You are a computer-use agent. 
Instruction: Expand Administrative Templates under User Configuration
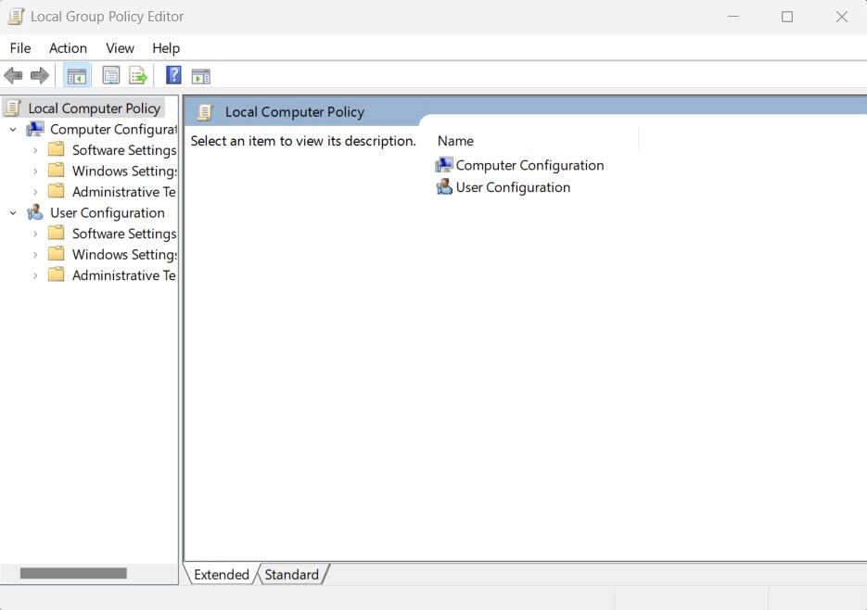[35, 275]
